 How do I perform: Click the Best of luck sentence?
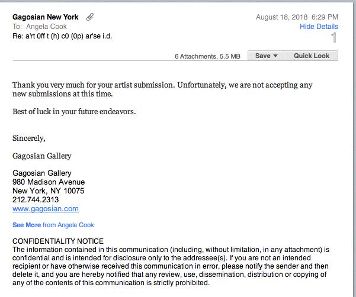tap(74, 112)
